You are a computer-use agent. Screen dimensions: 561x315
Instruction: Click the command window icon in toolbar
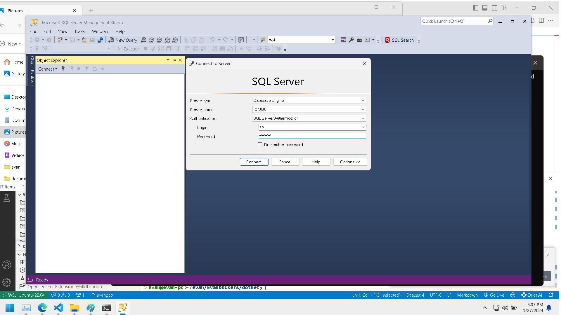(367, 40)
